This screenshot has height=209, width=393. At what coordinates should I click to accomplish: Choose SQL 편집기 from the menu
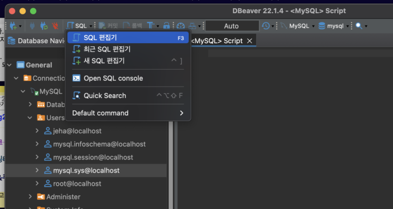pos(128,38)
